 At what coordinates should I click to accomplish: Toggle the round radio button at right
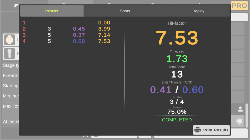coord(240,121)
